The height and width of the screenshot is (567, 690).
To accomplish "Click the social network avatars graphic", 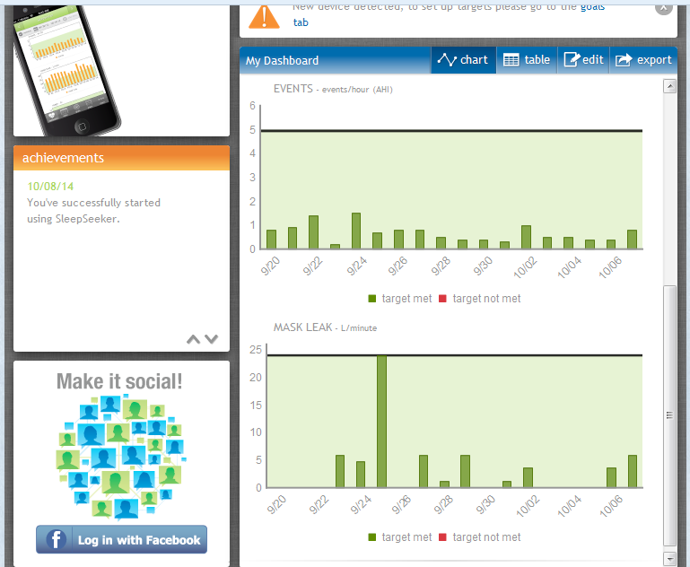I will point(121,457).
